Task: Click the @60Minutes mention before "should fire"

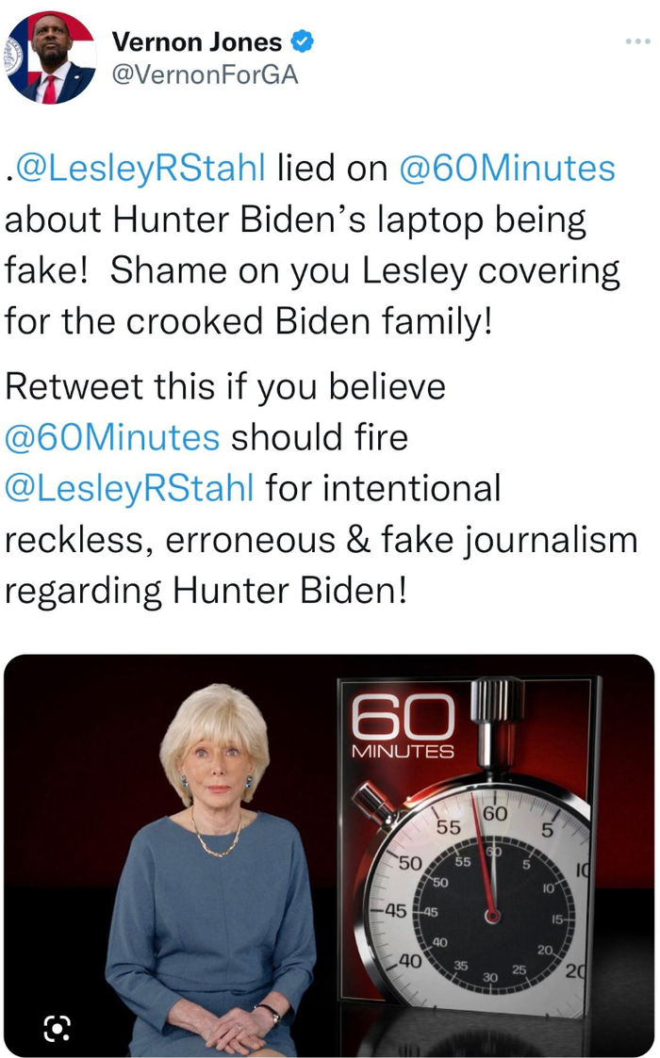Action: point(112,437)
